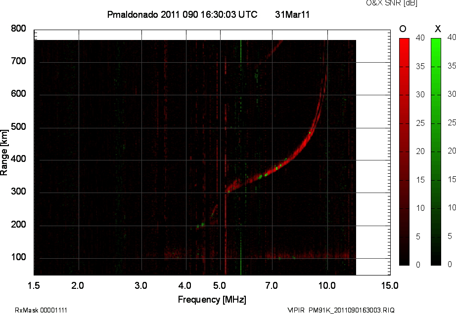Select the Range [km] axis label
This screenshot has width=456, height=314.
pyautogui.click(x=4, y=153)
